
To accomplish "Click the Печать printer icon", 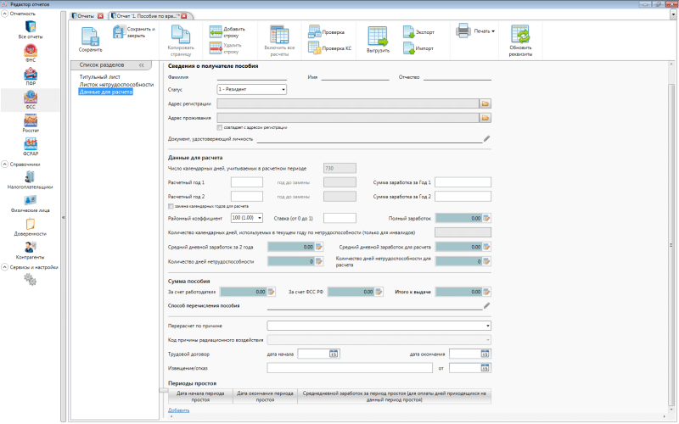I will point(463,31).
